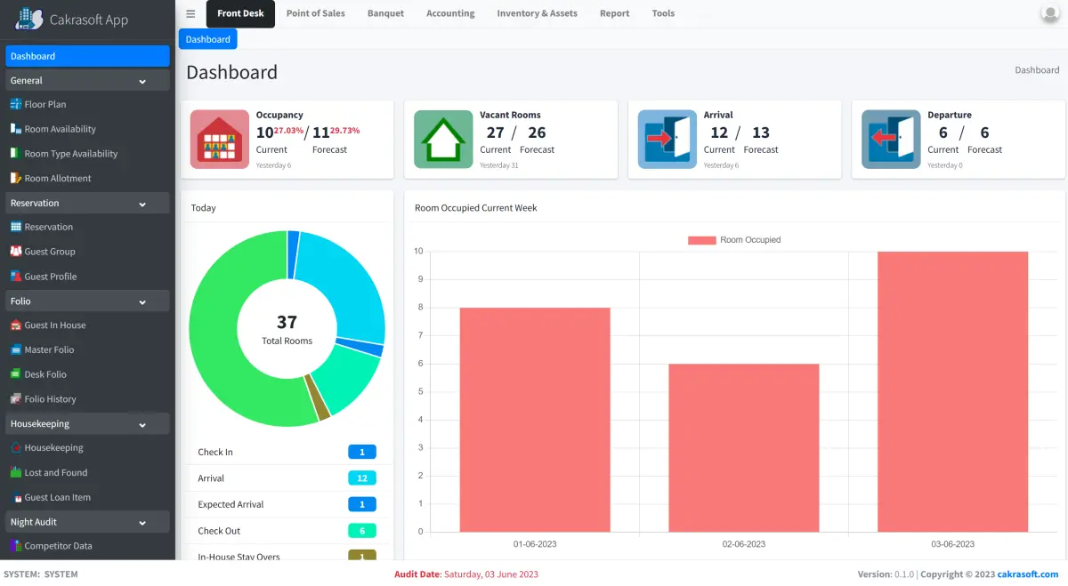Open the user profile menu

(1051, 12)
